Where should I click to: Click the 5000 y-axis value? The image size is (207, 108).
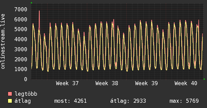(x=21, y=29)
